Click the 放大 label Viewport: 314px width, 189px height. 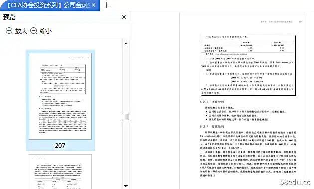point(21,31)
